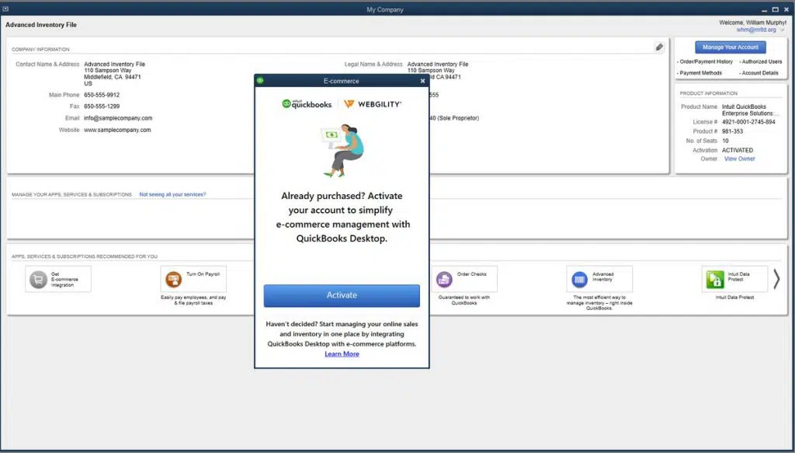Maximize the My Company window
This screenshot has height=453, width=795.
pos(776,9)
